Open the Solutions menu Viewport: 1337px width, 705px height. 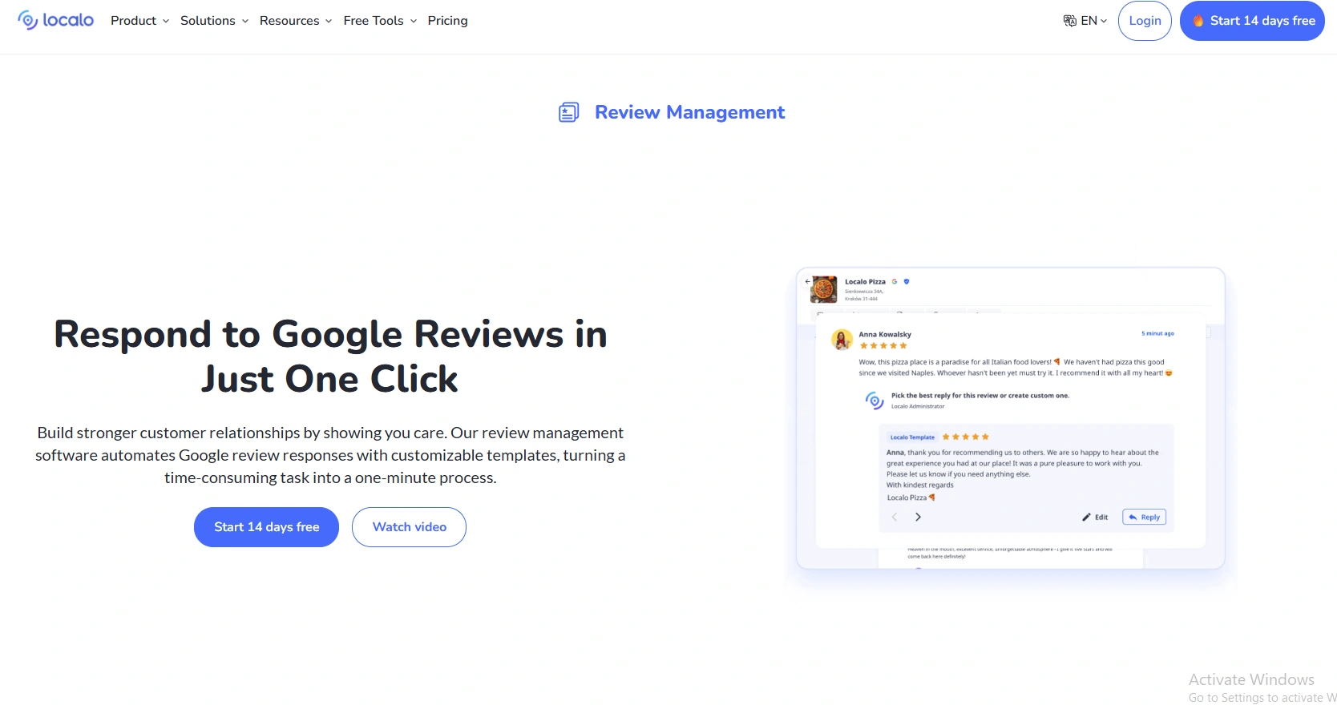tap(214, 21)
